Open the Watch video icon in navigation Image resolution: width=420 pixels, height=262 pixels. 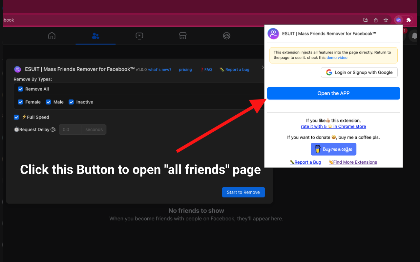tap(139, 36)
